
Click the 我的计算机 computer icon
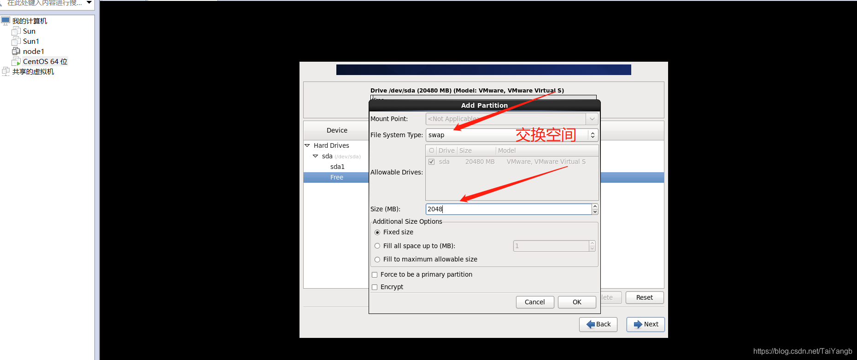click(6, 21)
